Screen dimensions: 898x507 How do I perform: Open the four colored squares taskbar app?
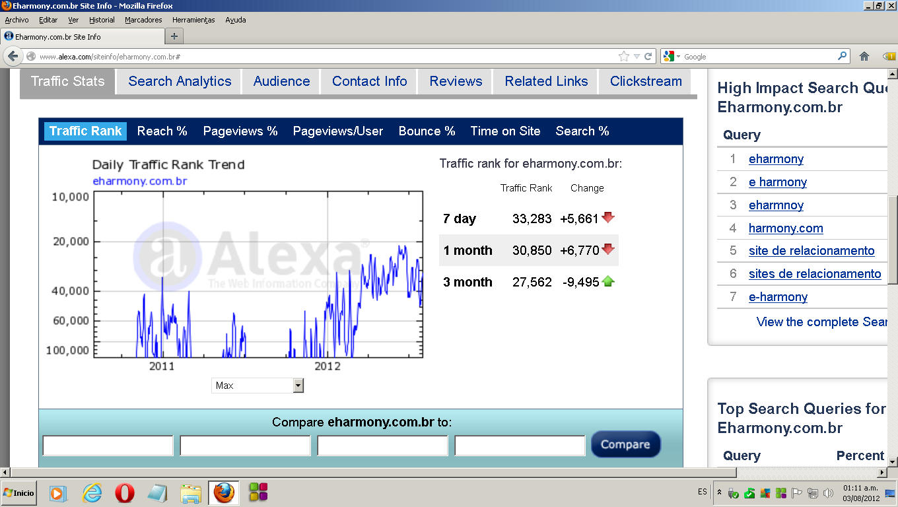(x=258, y=492)
